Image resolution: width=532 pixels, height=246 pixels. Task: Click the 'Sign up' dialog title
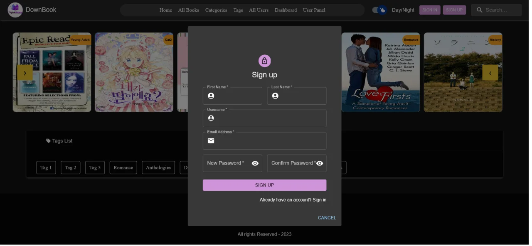[x=265, y=75]
